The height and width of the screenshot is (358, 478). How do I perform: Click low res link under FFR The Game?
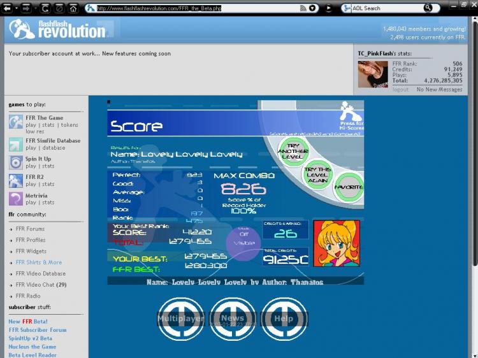[x=35, y=131]
